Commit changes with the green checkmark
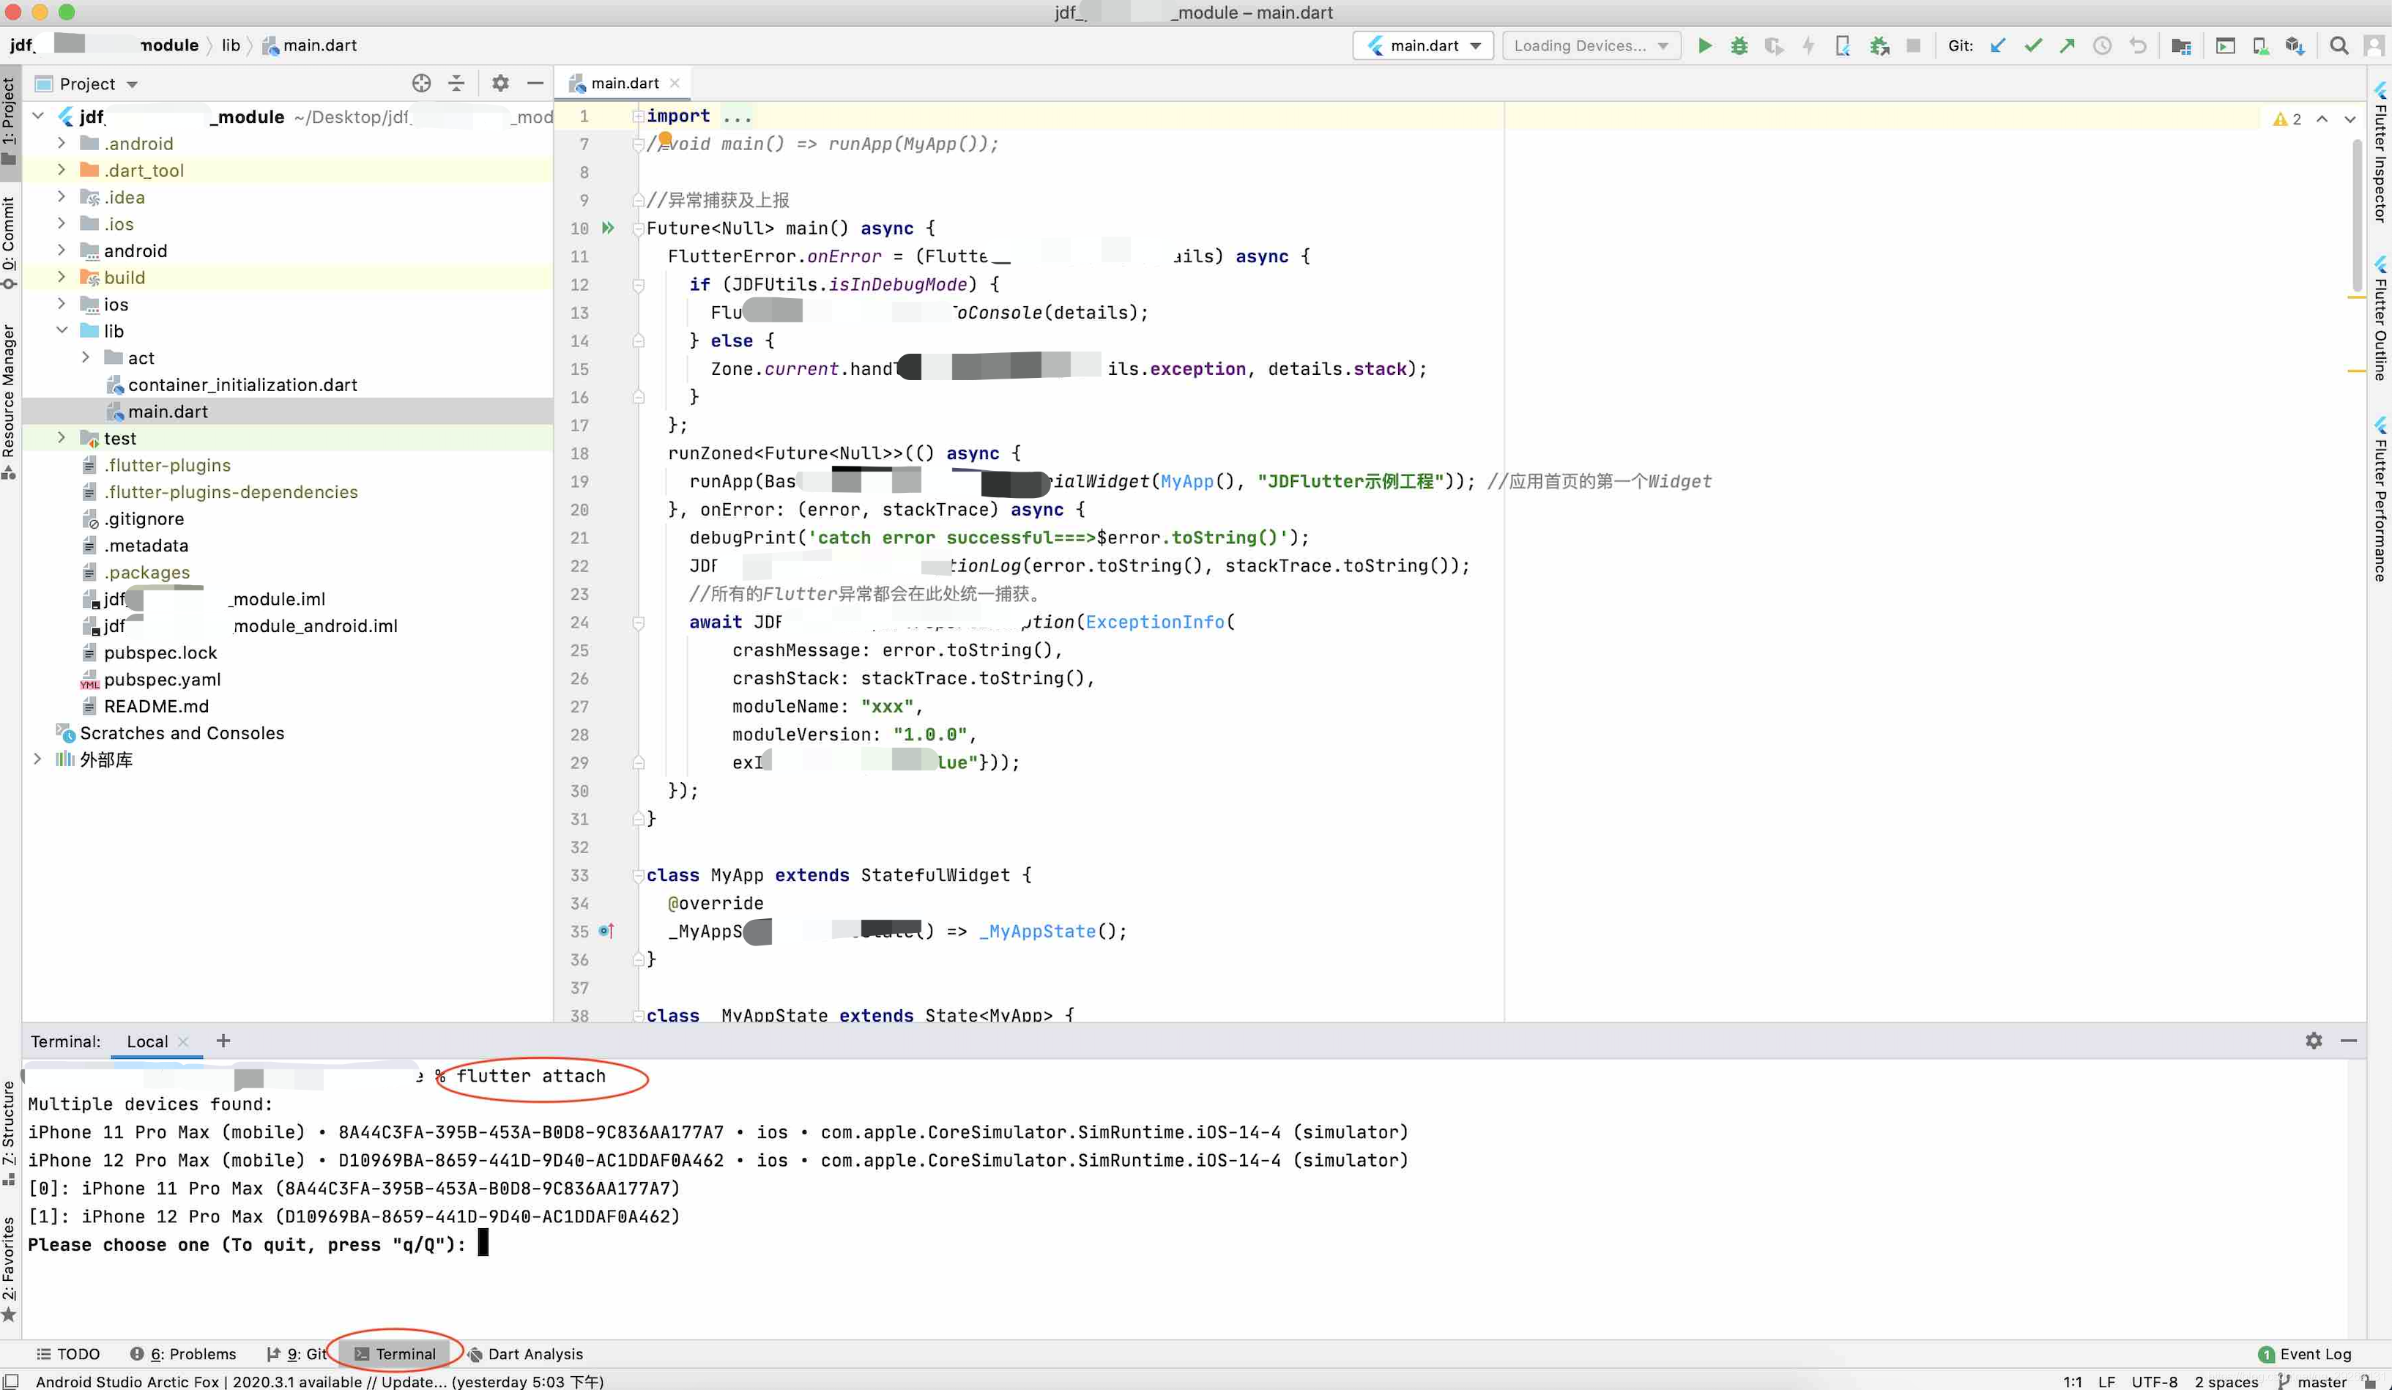Image resolution: width=2392 pixels, height=1390 pixels. (2033, 45)
